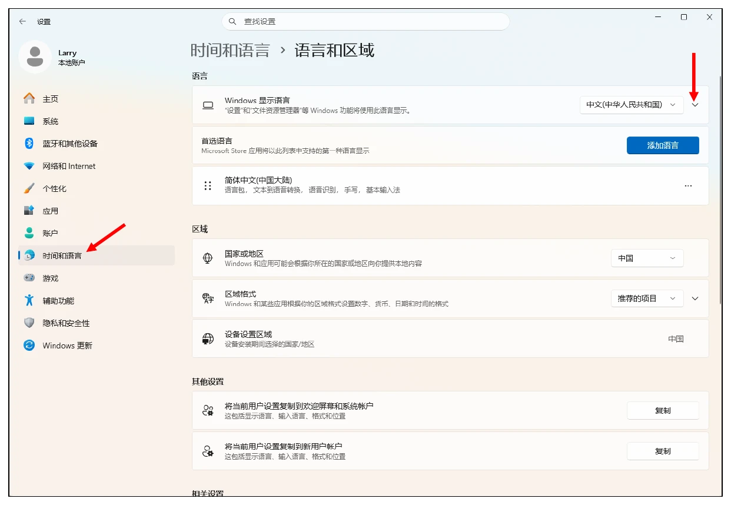Click inside the 查找设置 search box
The width and height of the screenshot is (731, 505).
pos(365,21)
